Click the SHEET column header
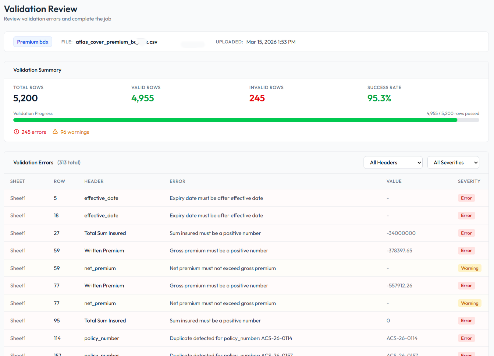This screenshot has height=356, width=494. pyautogui.click(x=17, y=181)
